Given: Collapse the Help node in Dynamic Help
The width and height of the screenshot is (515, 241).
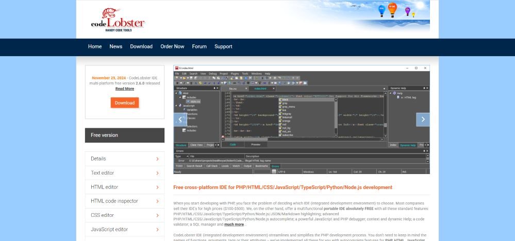Looking at the screenshot, I should click(x=391, y=93).
